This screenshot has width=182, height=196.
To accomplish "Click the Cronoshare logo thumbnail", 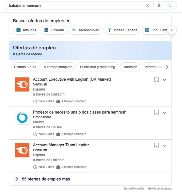I will point(22,117).
